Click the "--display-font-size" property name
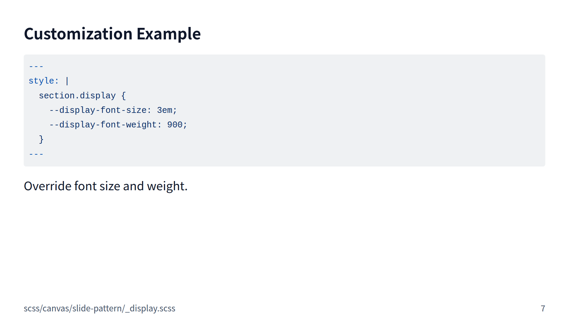 (x=98, y=110)
